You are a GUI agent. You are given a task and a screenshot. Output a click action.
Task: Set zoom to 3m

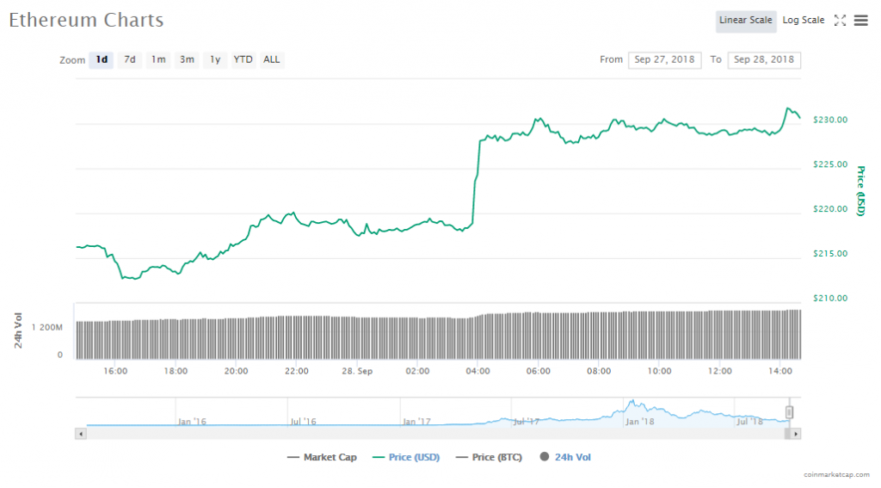point(187,60)
